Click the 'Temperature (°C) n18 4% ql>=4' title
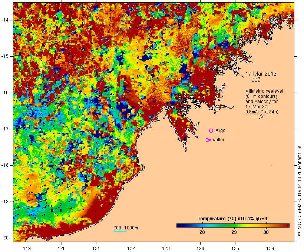The width and height of the screenshot is (304, 252). (x=232, y=219)
